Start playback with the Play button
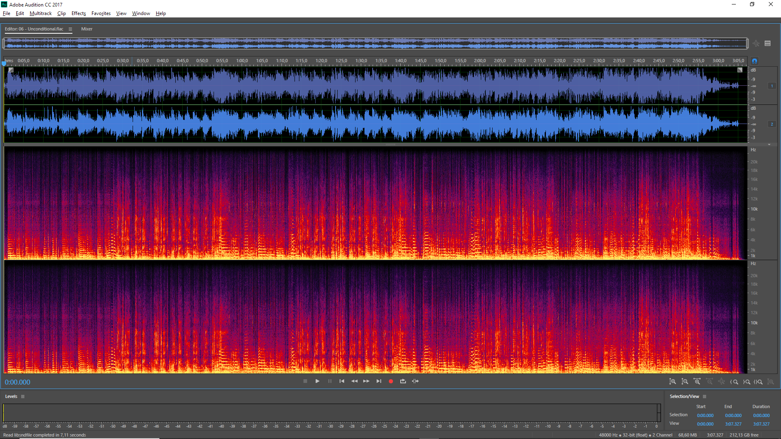This screenshot has width=781, height=439. click(x=317, y=381)
